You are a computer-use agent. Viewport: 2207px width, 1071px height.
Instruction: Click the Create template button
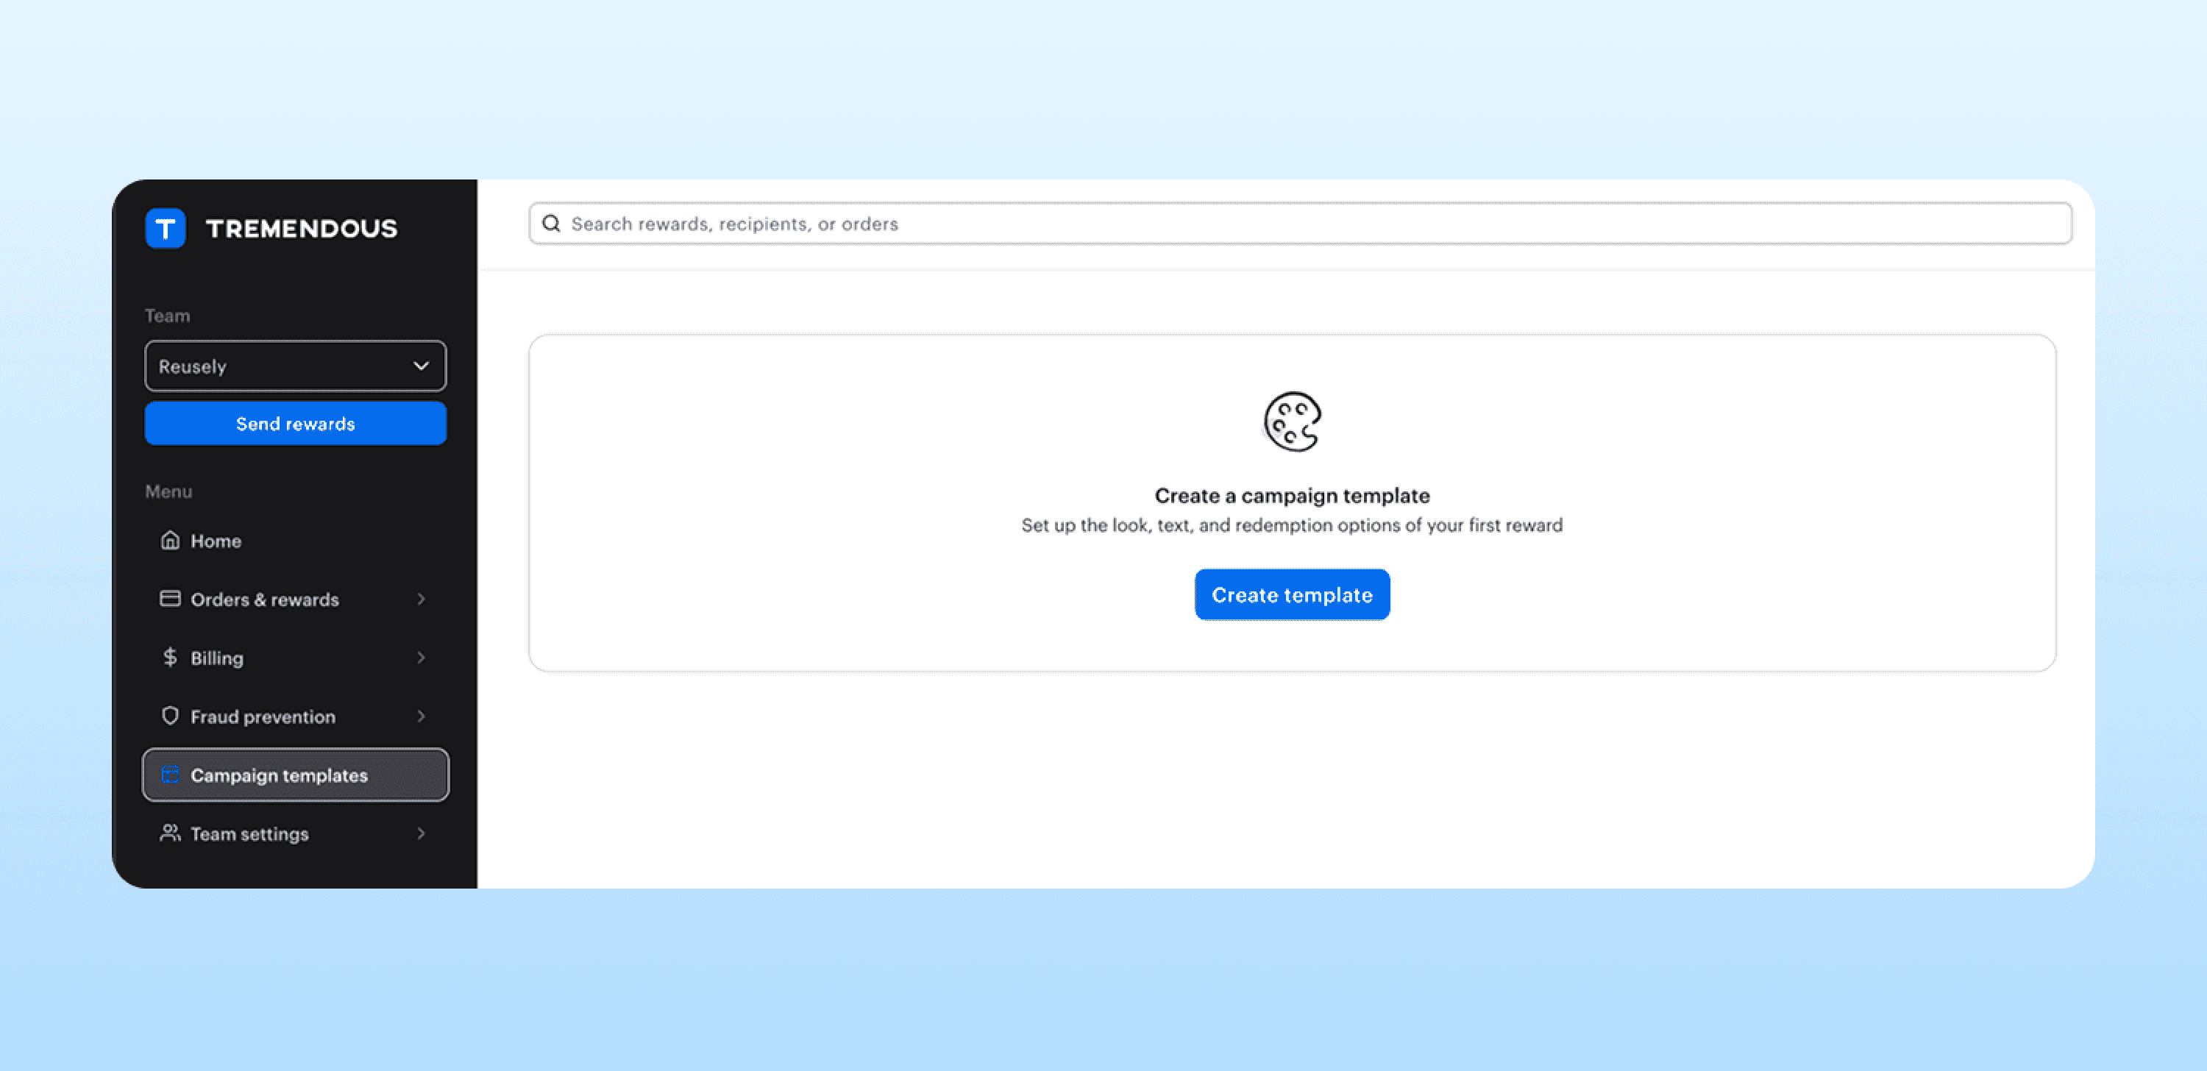pos(1291,594)
